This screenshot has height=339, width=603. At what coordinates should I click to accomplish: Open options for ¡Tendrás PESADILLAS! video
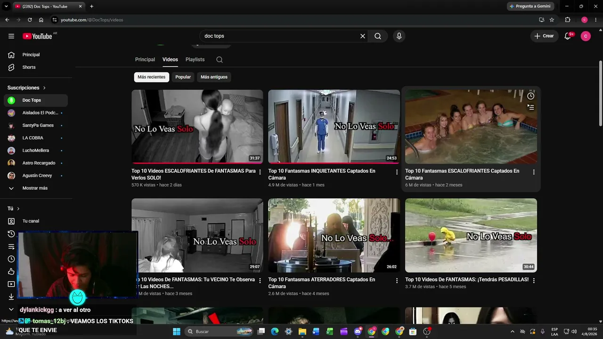click(534, 281)
